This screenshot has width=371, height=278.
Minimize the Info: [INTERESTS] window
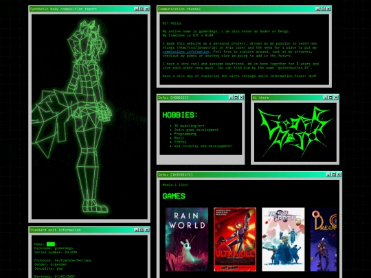pos(328,174)
